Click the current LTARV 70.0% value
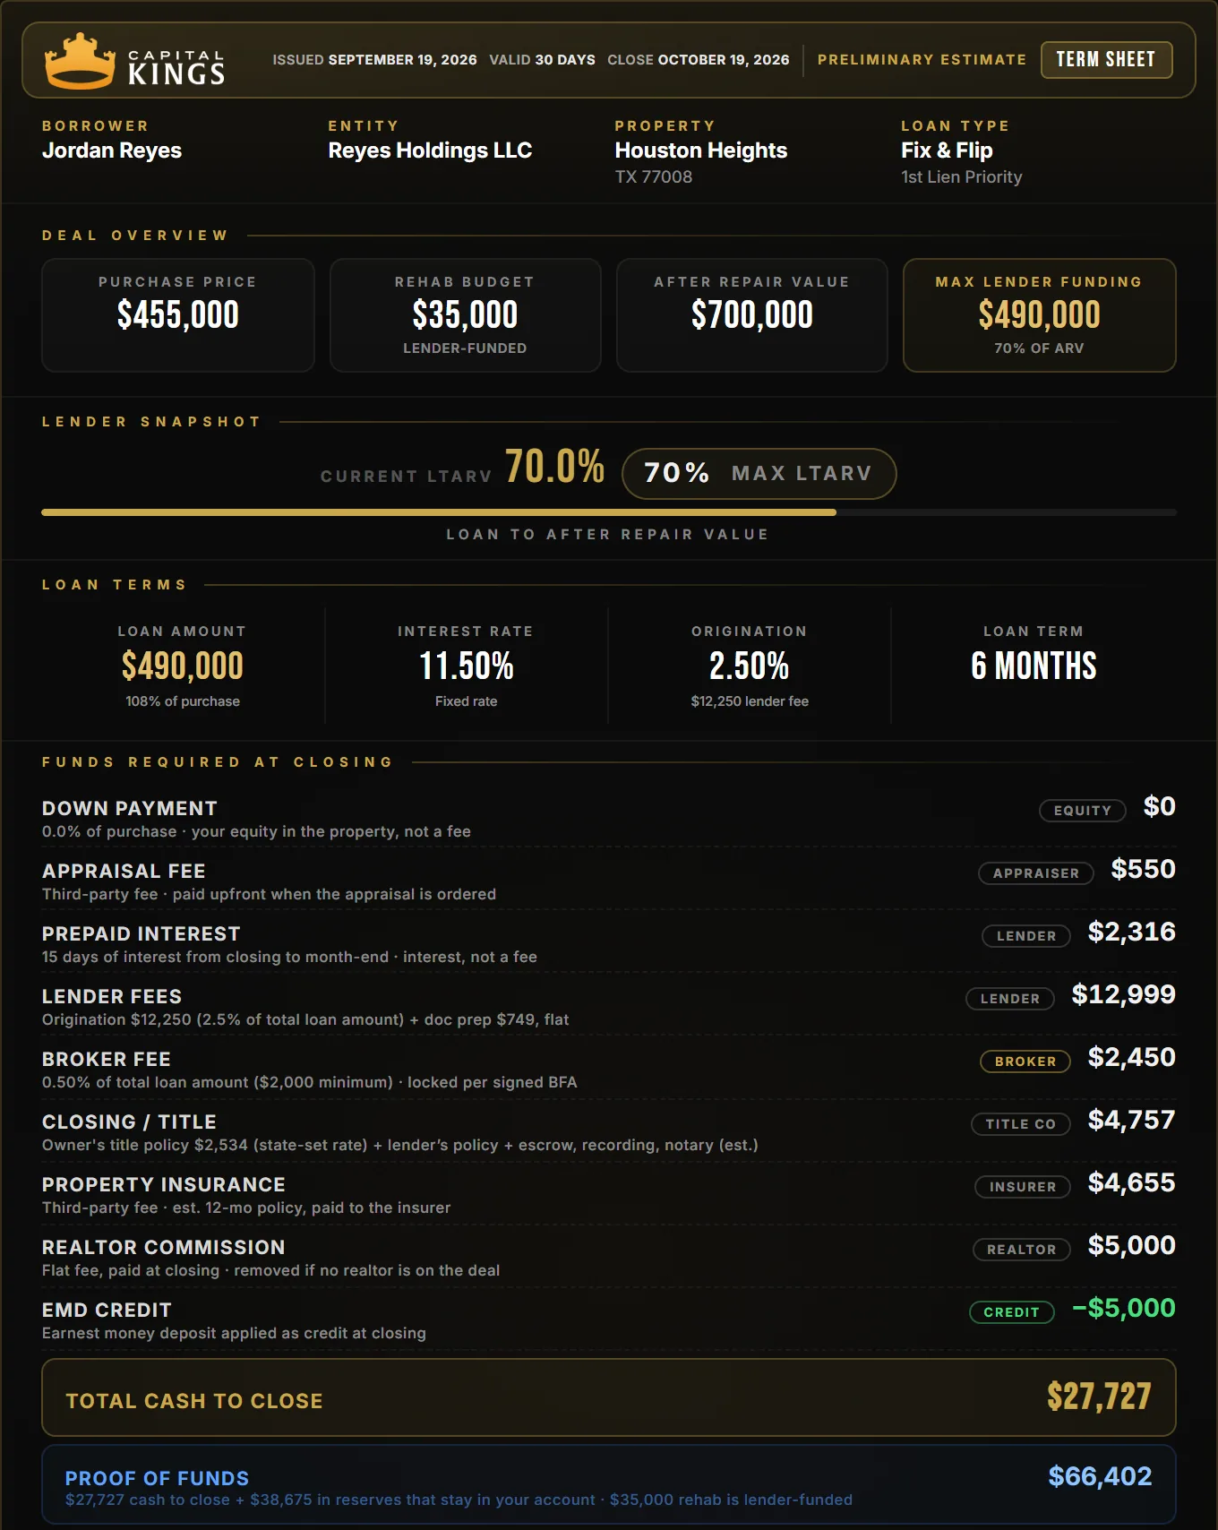The image size is (1218, 1530). click(555, 467)
